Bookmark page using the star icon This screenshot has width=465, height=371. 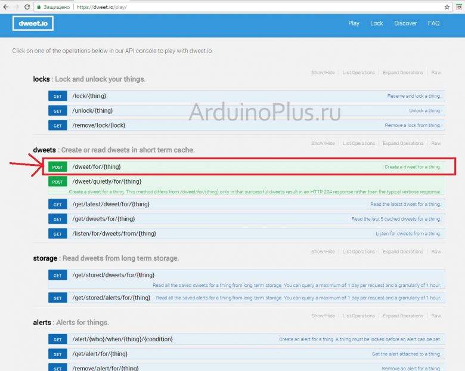447,7
